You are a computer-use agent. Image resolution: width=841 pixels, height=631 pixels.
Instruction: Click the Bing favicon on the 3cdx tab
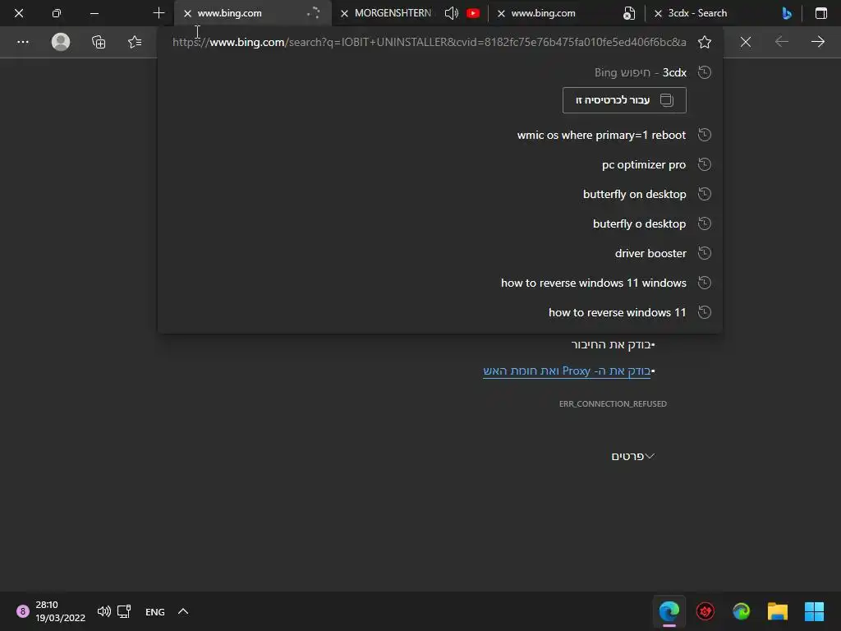pyautogui.click(x=787, y=13)
